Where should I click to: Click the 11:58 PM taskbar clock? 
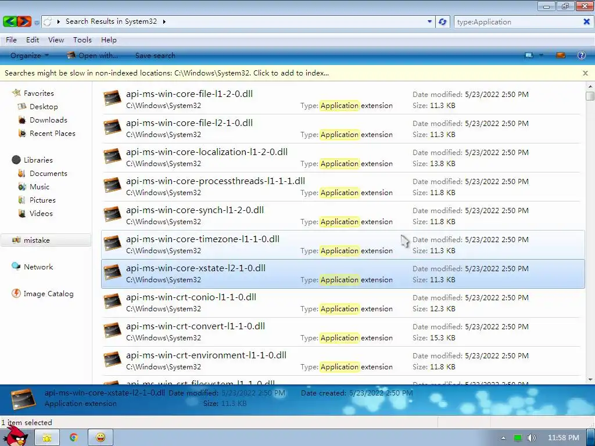point(563,438)
